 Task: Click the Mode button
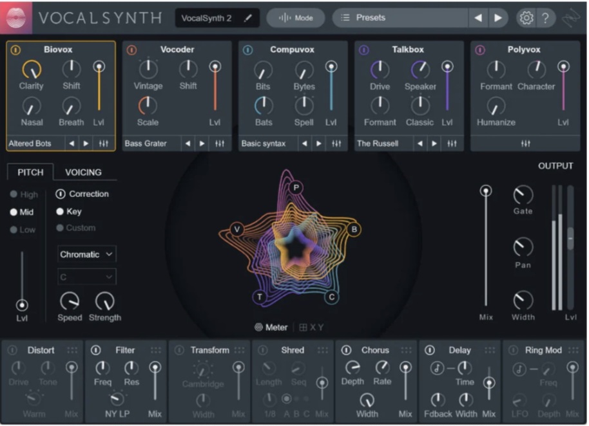(296, 18)
